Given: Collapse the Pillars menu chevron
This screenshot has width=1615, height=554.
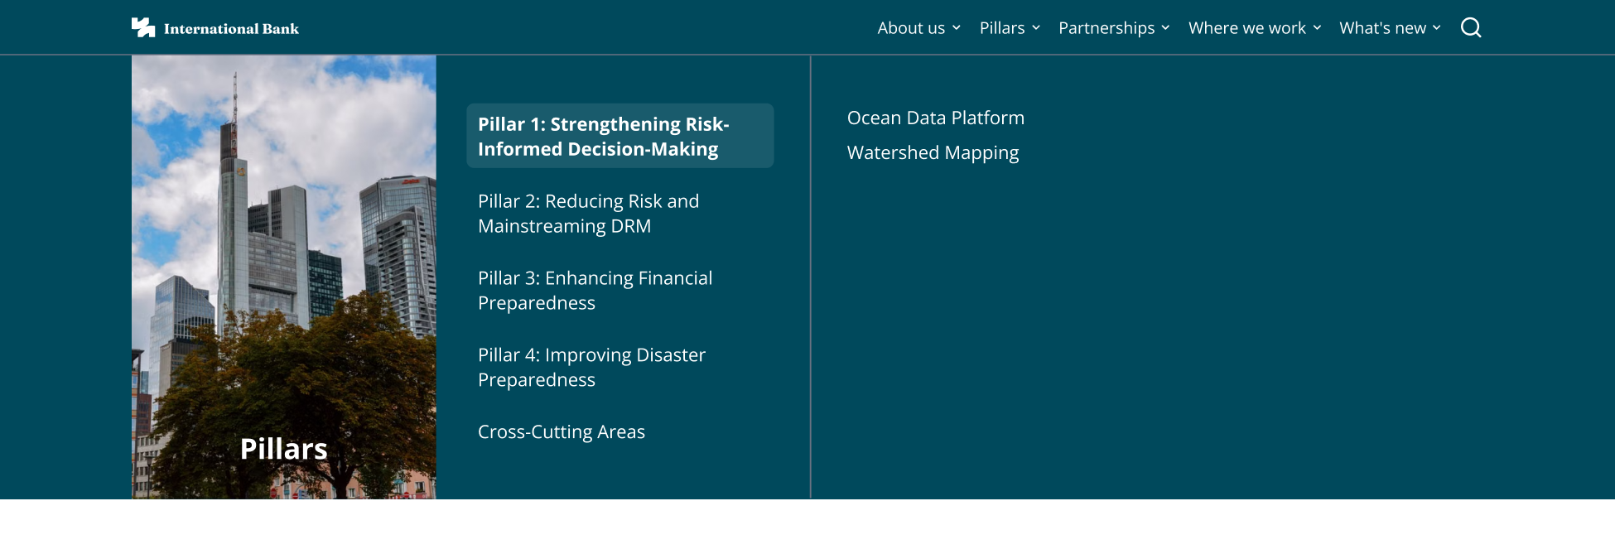Looking at the screenshot, I should point(1036,27).
